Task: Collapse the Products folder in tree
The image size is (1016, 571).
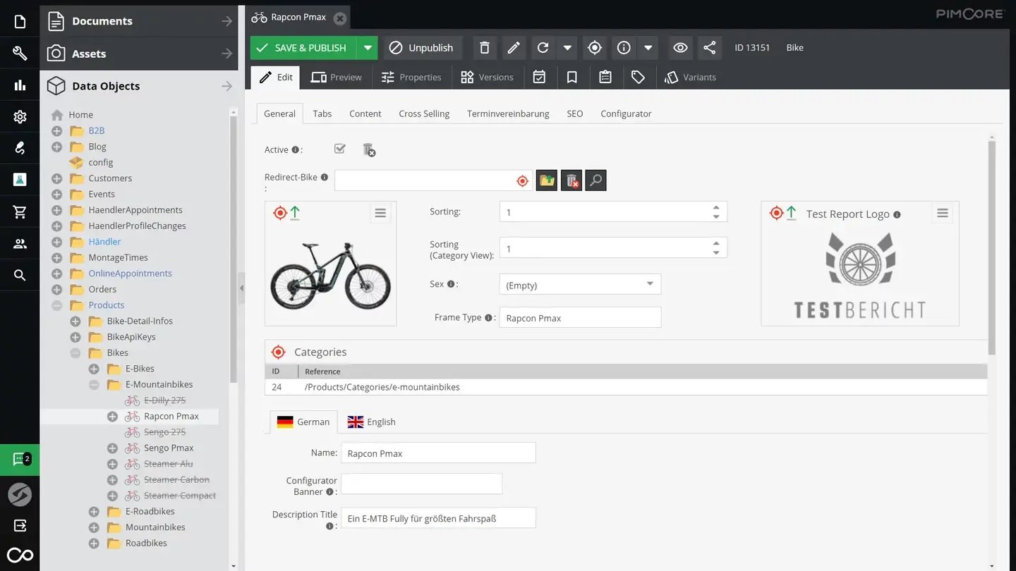Action: [x=57, y=305]
